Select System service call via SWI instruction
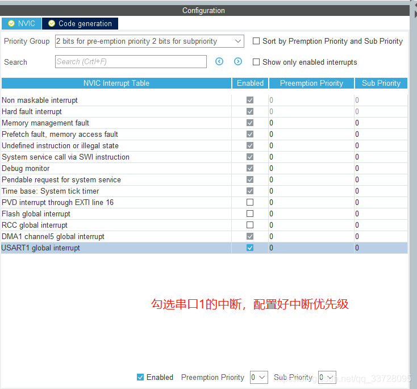The height and width of the screenshot is (389, 417). [x=205, y=157]
